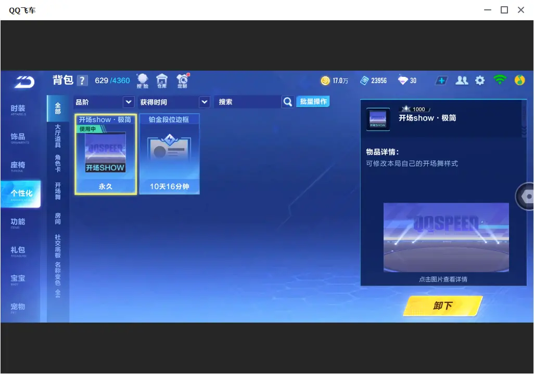
Task: Click the blue coupon currency icon
Action: [364, 81]
